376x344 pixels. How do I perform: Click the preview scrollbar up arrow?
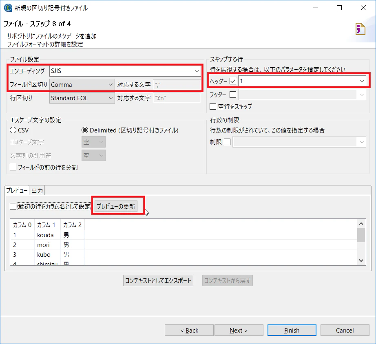click(x=361, y=224)
